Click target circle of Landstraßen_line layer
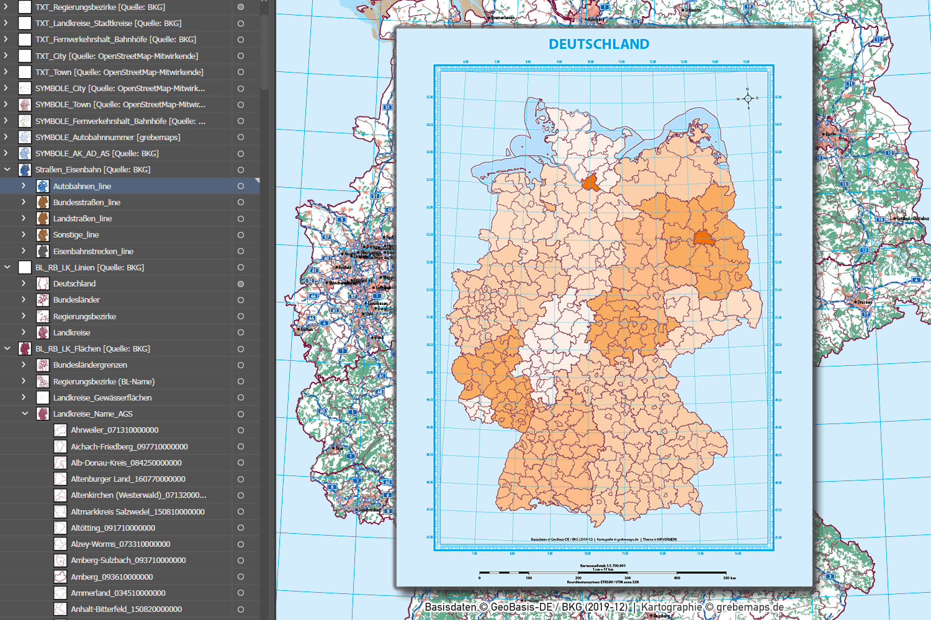The height and width of the screenshot is (620, 931). click(x=241, y=219)
